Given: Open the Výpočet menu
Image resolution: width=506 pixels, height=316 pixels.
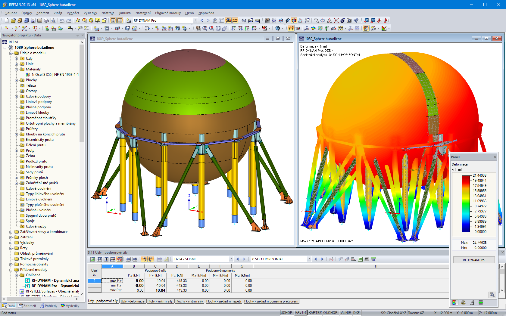Looking at the screenshot, I should point(73,13).
